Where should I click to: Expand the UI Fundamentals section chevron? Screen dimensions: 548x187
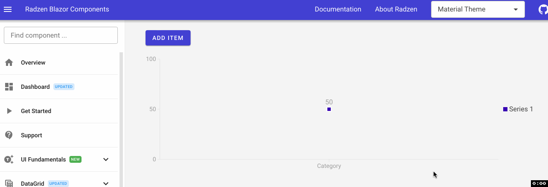[x=106, y=159]
